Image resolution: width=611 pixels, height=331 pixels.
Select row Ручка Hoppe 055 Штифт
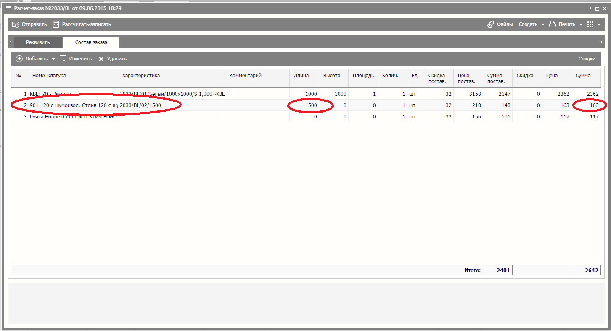[x=306, y=117]
